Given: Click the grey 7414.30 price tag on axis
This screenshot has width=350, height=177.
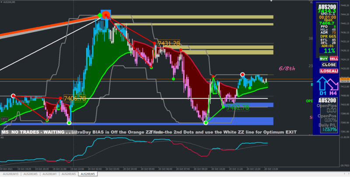Looking at the screenshot, I should pos(344,81).
